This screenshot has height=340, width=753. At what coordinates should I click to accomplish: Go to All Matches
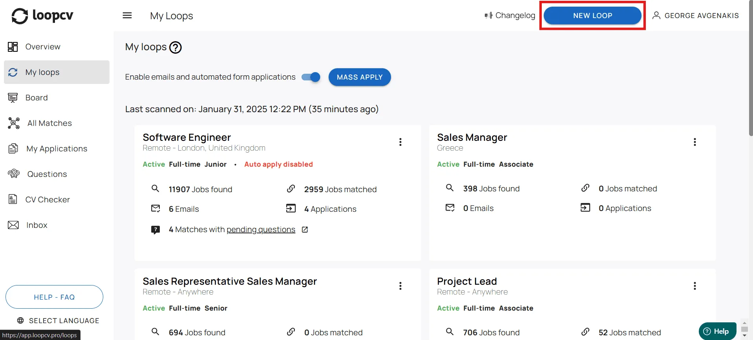pos(57,123)
